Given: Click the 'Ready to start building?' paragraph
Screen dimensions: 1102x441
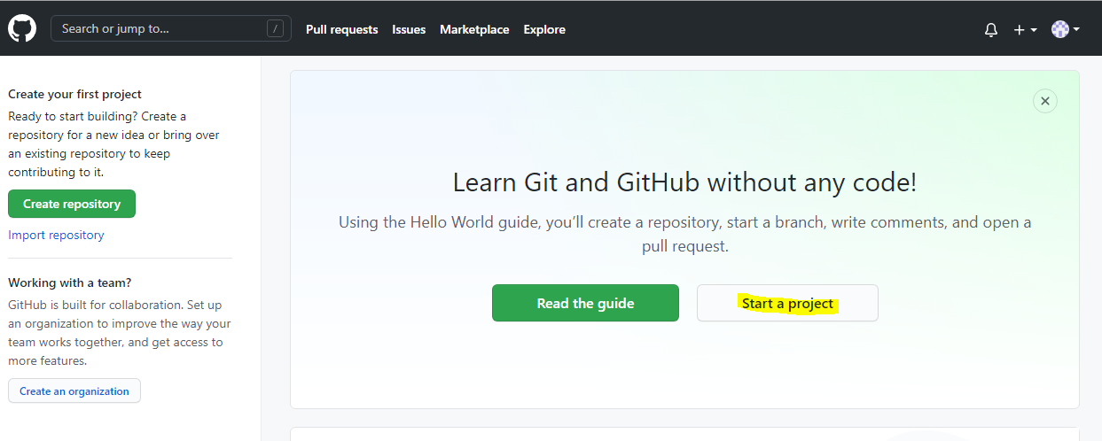Looking at the screenshot, I should [x=114, y=144].
